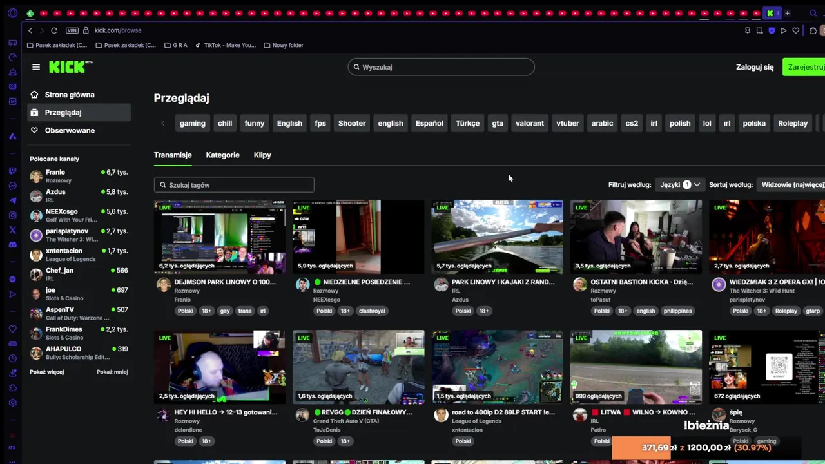Open AHAPULCO recommended channel
This screenshot has width=825, height=464.
tap(79, 353)
